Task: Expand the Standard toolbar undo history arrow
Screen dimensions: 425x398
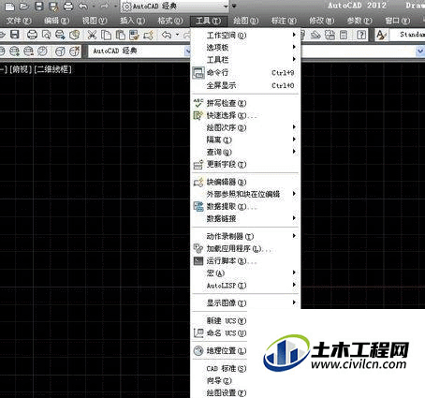Action: click(177, 35)
